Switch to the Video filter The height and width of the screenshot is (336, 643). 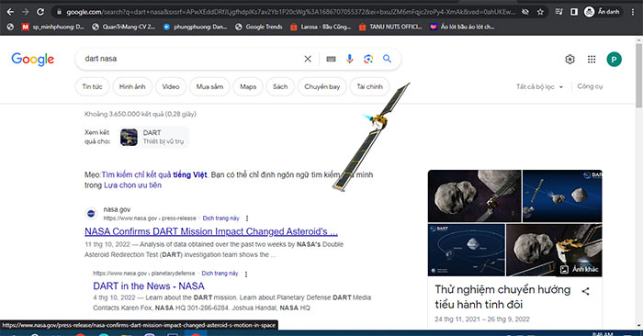coord(171,86)
